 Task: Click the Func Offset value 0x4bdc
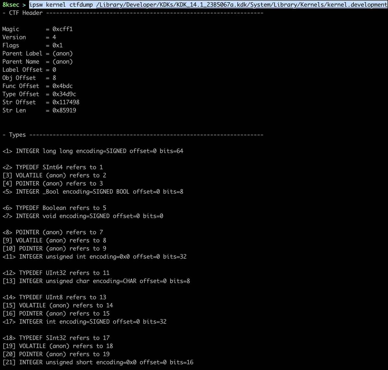(62, 86)
